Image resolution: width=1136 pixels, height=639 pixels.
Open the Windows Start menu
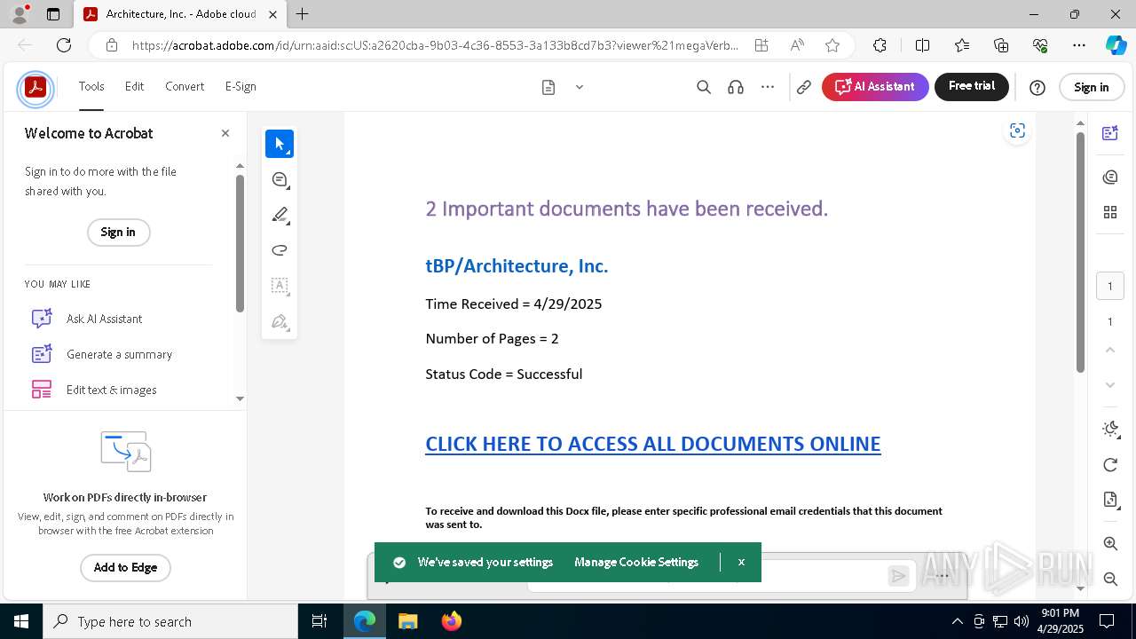point(21,621)
